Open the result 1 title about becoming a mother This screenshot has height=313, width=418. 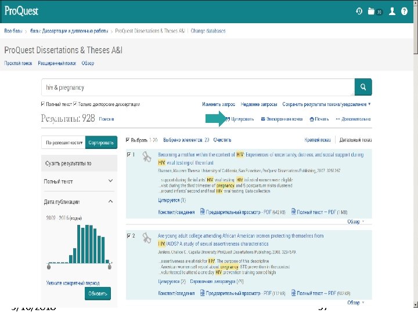(261, 159)
